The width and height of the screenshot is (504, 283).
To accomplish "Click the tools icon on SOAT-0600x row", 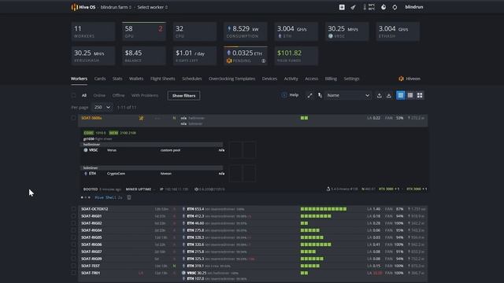I will click(x=141, y=118).
